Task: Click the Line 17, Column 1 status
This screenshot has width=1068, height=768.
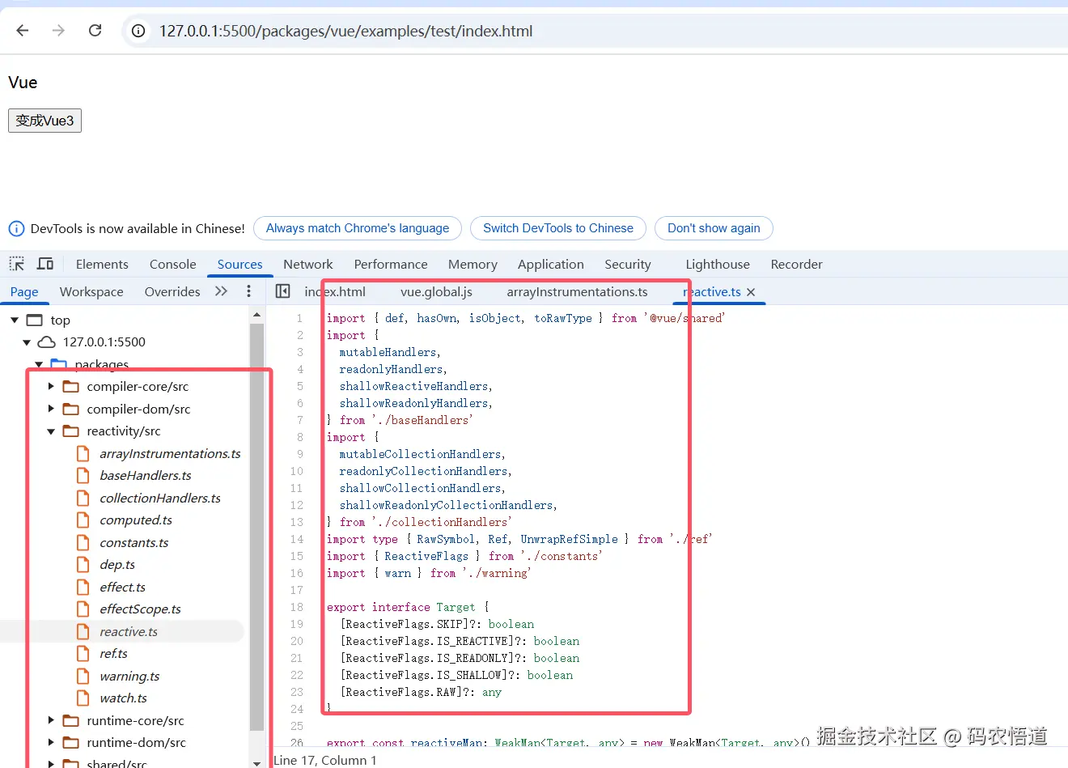Action: point(325,760)
